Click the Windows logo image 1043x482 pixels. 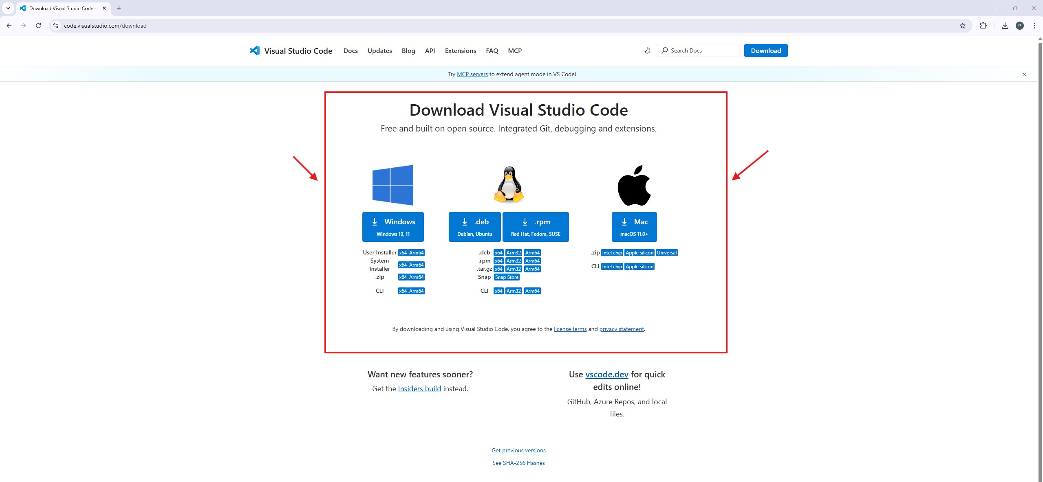point(393,185)
